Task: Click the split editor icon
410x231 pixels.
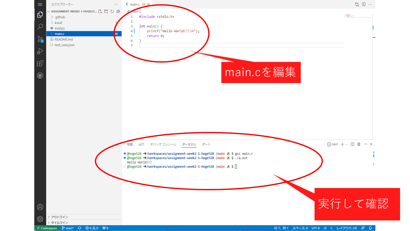Action: tap(364, 4)
